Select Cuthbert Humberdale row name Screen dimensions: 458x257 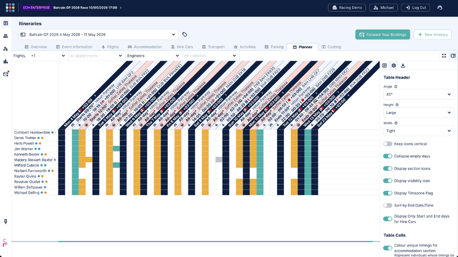pyautogui.click(x=32, y=132)
